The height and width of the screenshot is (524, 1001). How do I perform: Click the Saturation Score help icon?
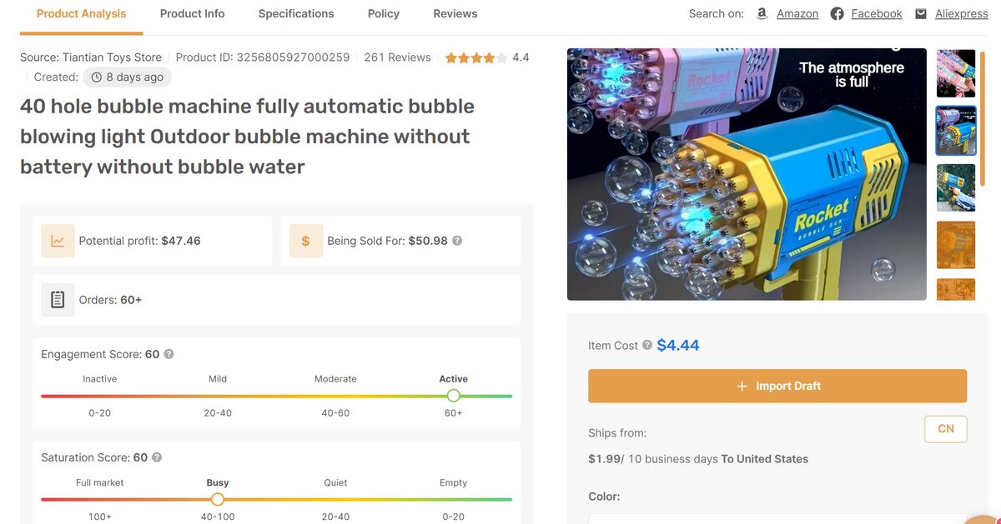coord(158,457)
